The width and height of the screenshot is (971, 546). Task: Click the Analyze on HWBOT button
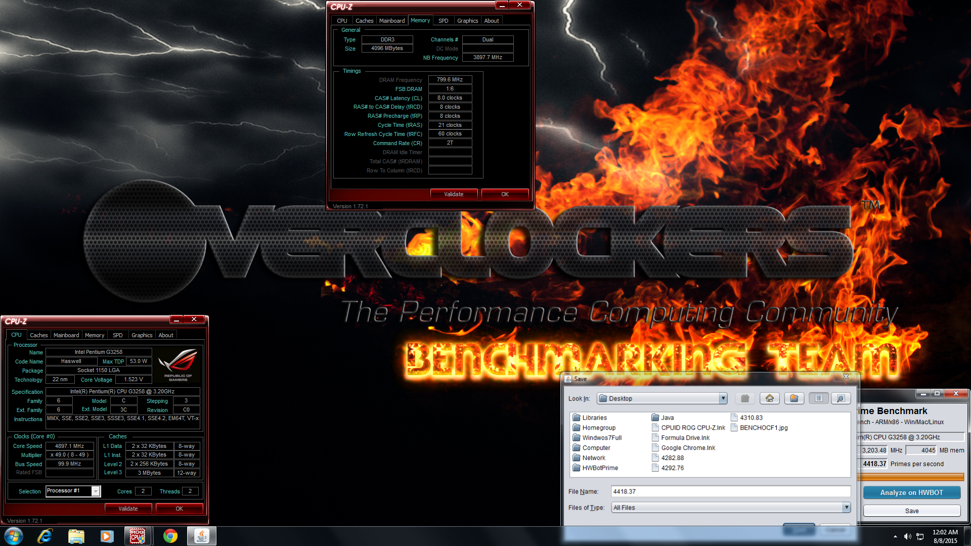pos(911,492)
